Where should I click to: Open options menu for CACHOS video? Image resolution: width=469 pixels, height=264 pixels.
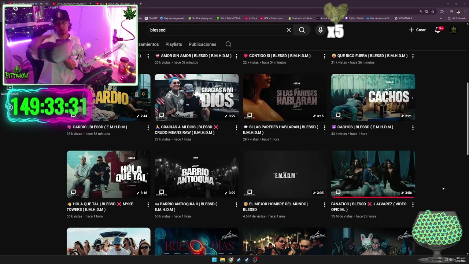(413, 128)
